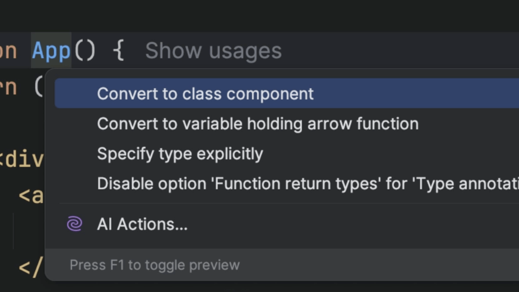Select Convert to class component
The image size is (519, 292).
(x=205, y=94)
